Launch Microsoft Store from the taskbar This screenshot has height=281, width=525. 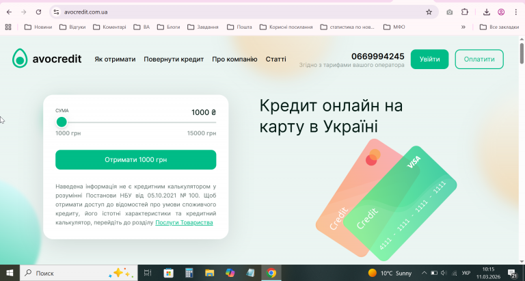(168, 273)
